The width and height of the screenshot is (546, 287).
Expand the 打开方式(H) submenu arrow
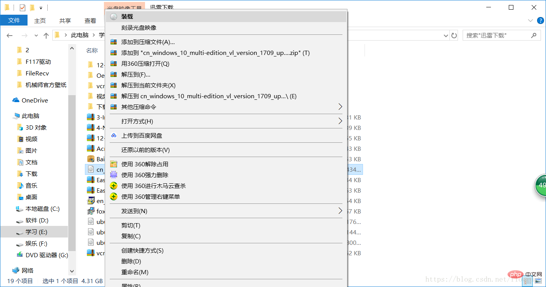coord(340,121)
